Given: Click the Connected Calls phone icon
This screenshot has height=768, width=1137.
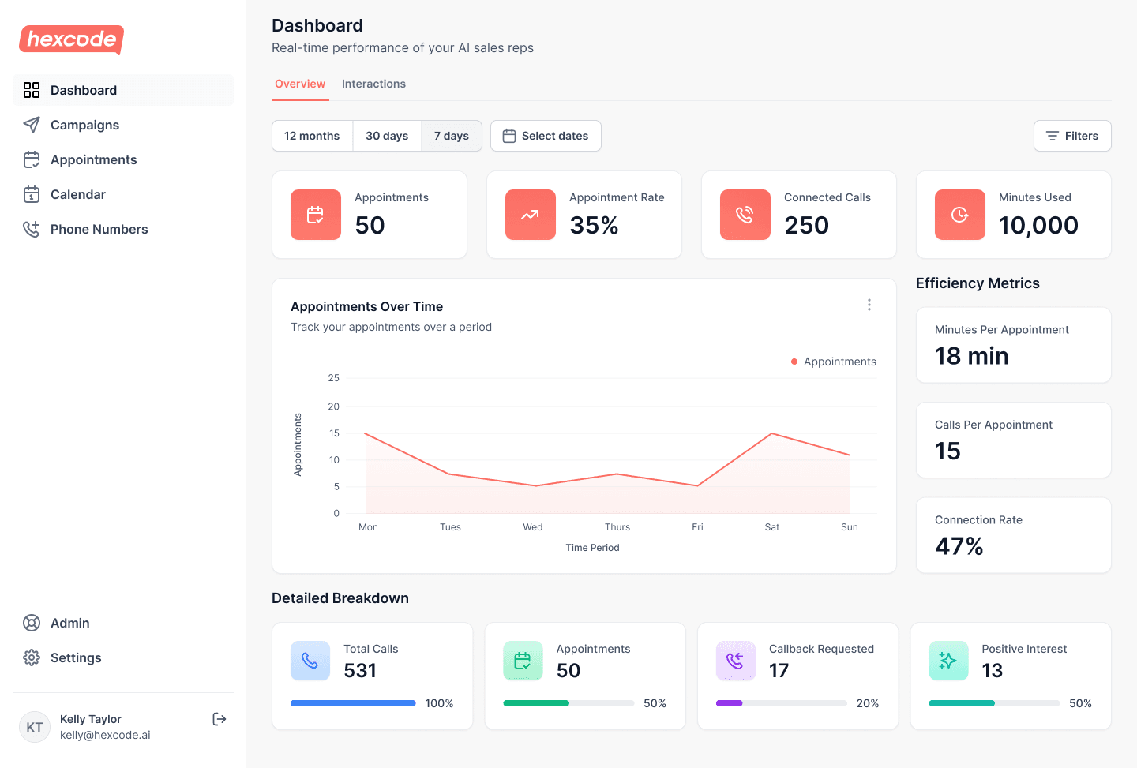Looking at the screenshot, I should point(745,214).
